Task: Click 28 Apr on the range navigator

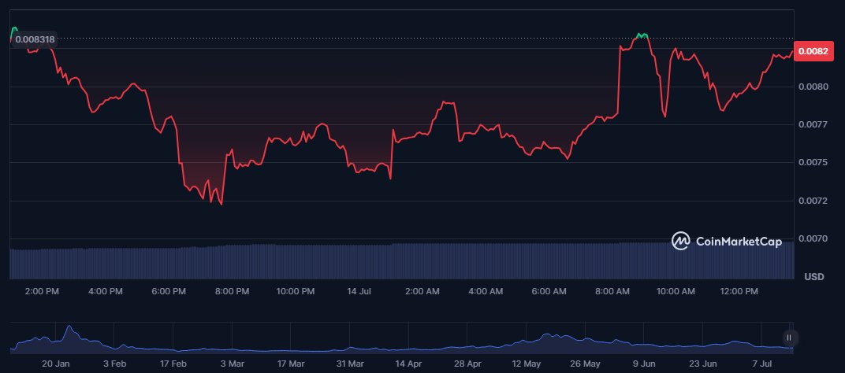Action: pyautogui.click(x=467, y=364)
